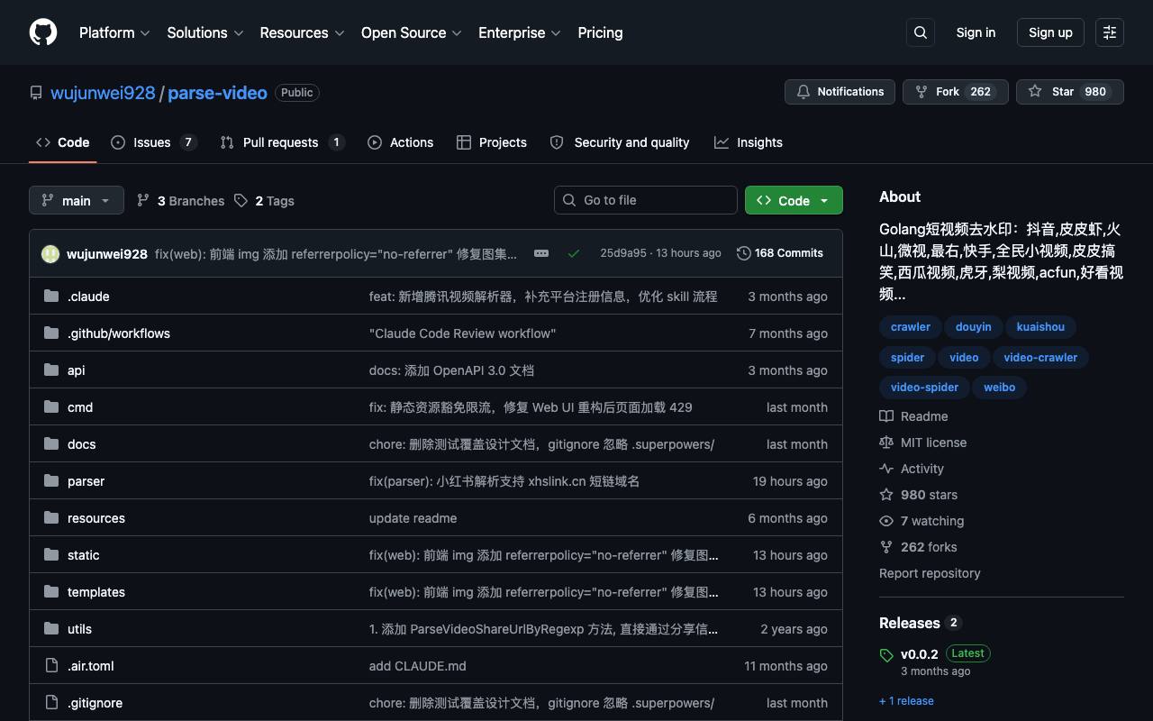The image size is (1153, 721).
Task: Open the Platform dropdown menu
Action: (x=114, y=32)
